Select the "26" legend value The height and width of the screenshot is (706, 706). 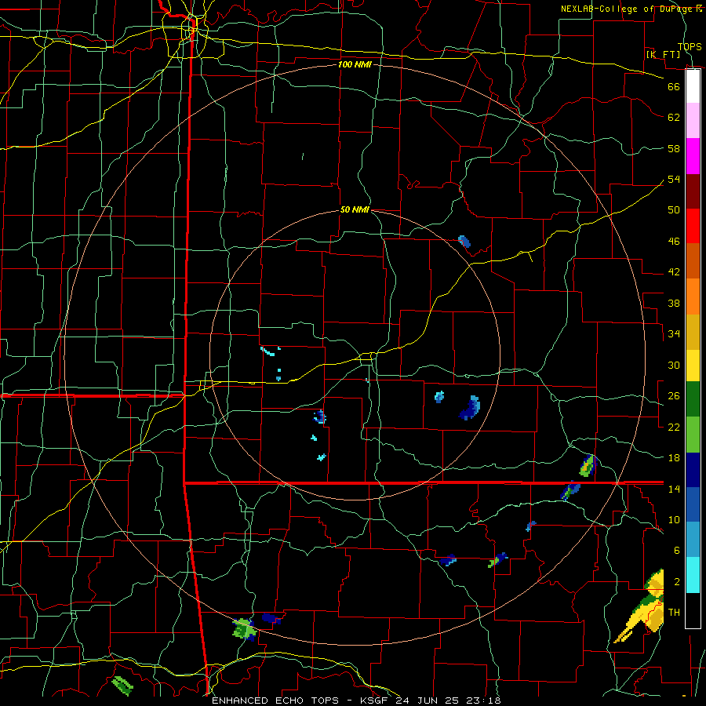tap(674, 396)
